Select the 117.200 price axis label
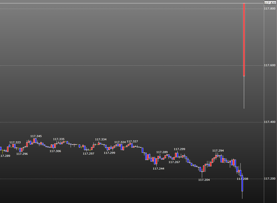The image size is (277, 203). (x=270, y=179)
